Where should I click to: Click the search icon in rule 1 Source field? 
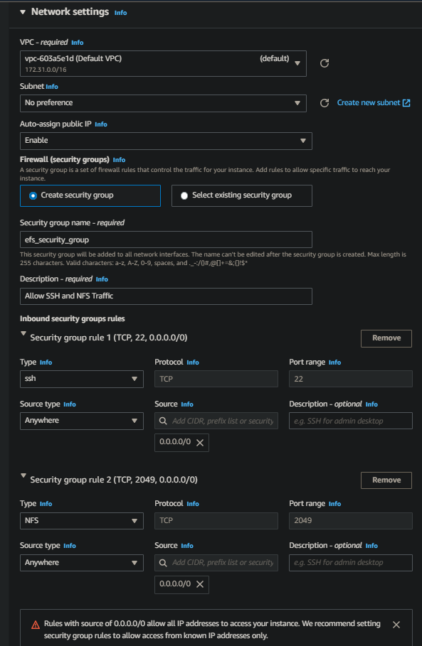[163, 421]
